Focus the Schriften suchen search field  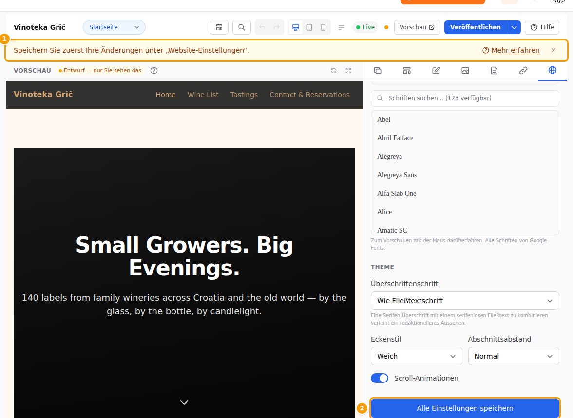[x=465, y=98]
